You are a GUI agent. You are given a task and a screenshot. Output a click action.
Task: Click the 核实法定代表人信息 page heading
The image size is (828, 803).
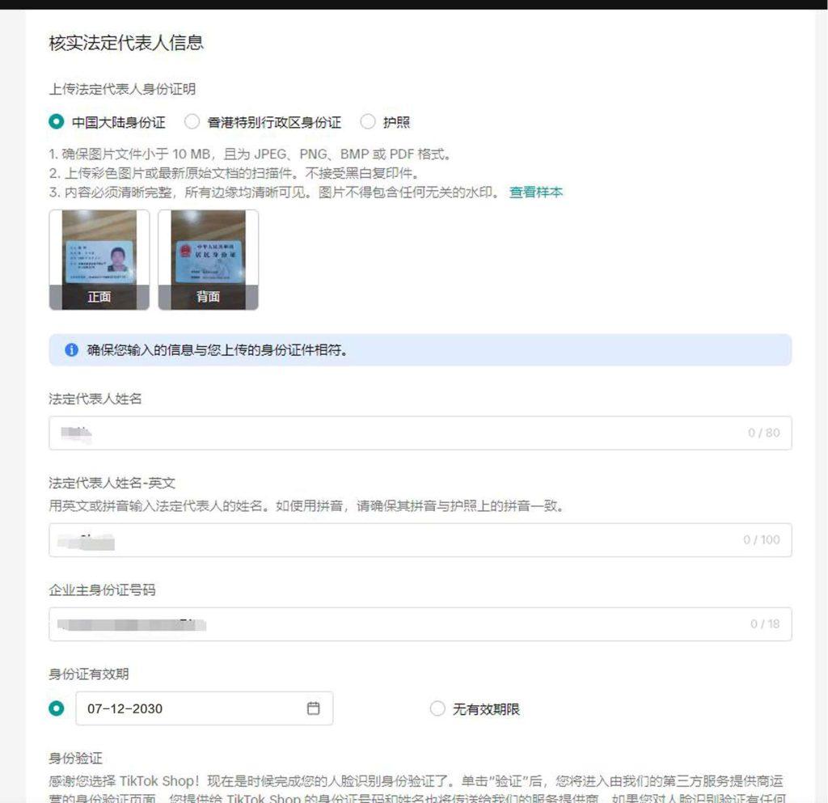click(128, 44)
